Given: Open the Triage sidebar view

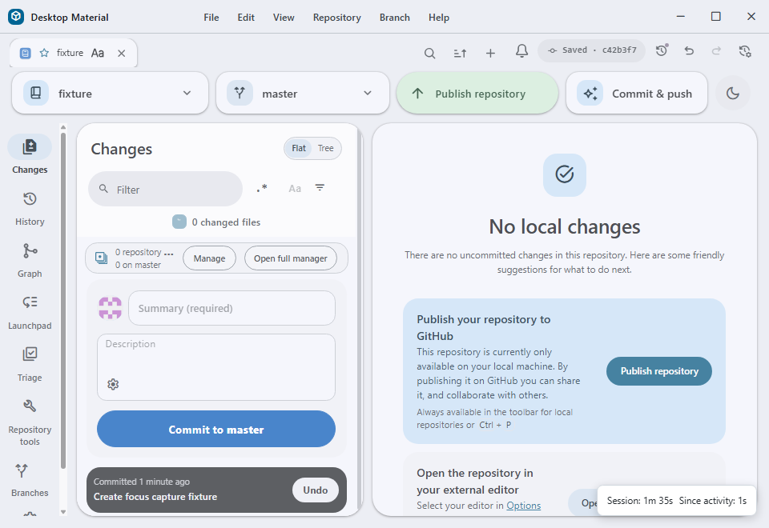Looking at the screenshot, I should point(30,365).
